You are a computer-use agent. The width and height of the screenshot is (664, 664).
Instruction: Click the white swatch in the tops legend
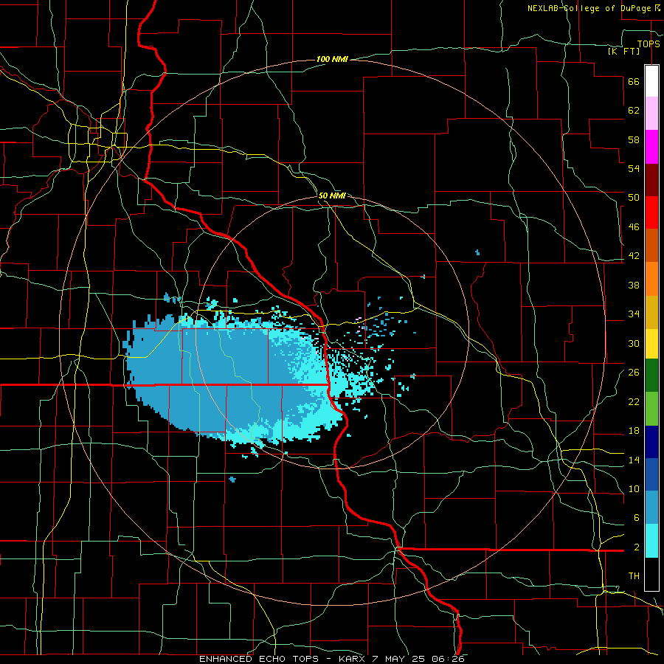point(651,81)
